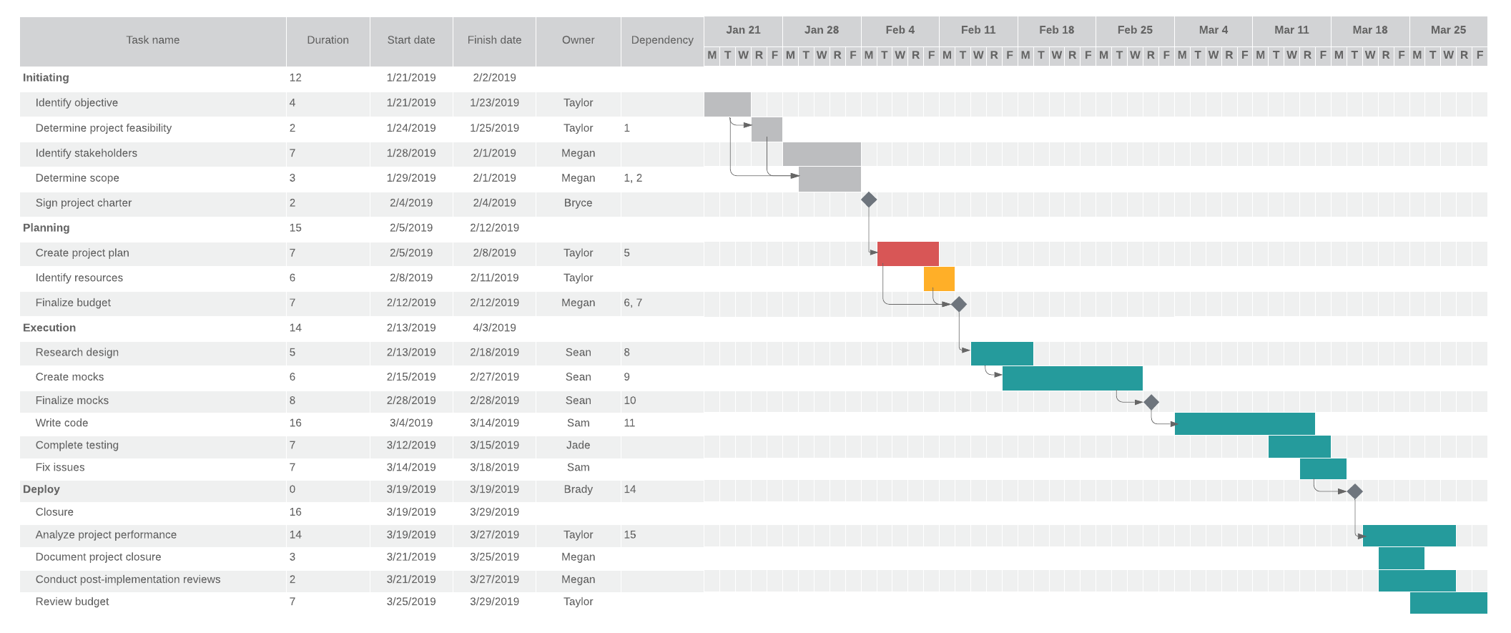Click the Finalize budget milestone diamond
Viewport: 1511px width, 633px height.
[959, 304]
